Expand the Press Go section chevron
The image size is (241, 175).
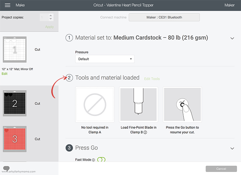232,149
